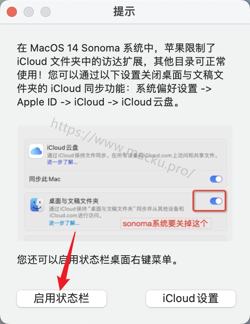Viewport: 250px width, 324px height.
Task: Click the Finder face icon
Action: click(x=37, y=205)
